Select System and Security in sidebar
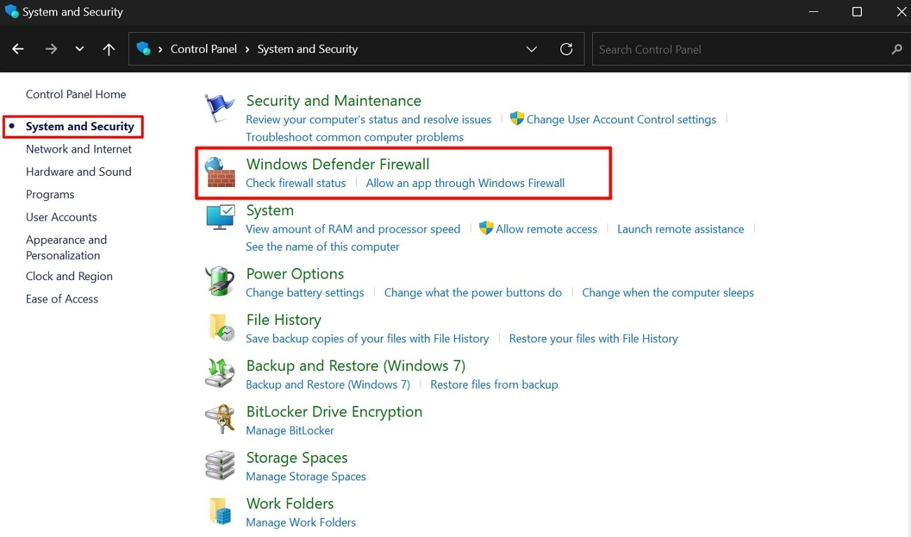 point(80,127)
